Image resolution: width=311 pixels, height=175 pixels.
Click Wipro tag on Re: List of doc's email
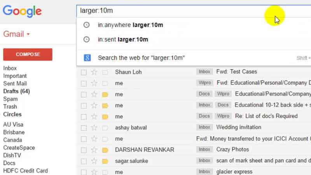[223, 116]
